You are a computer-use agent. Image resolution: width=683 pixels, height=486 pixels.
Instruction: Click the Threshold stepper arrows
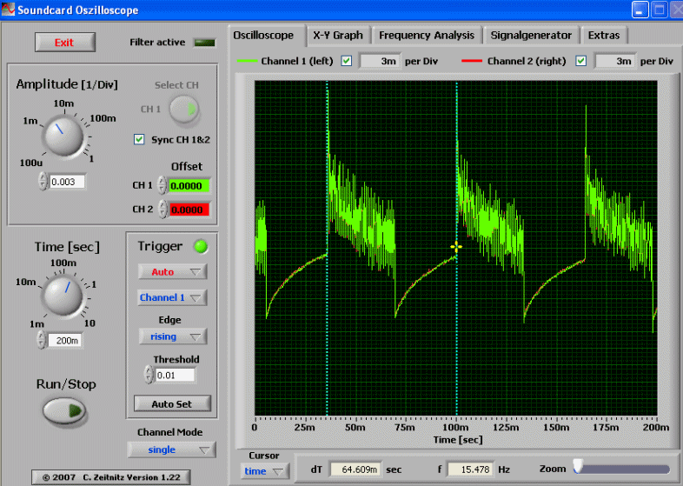click(149, 375)
